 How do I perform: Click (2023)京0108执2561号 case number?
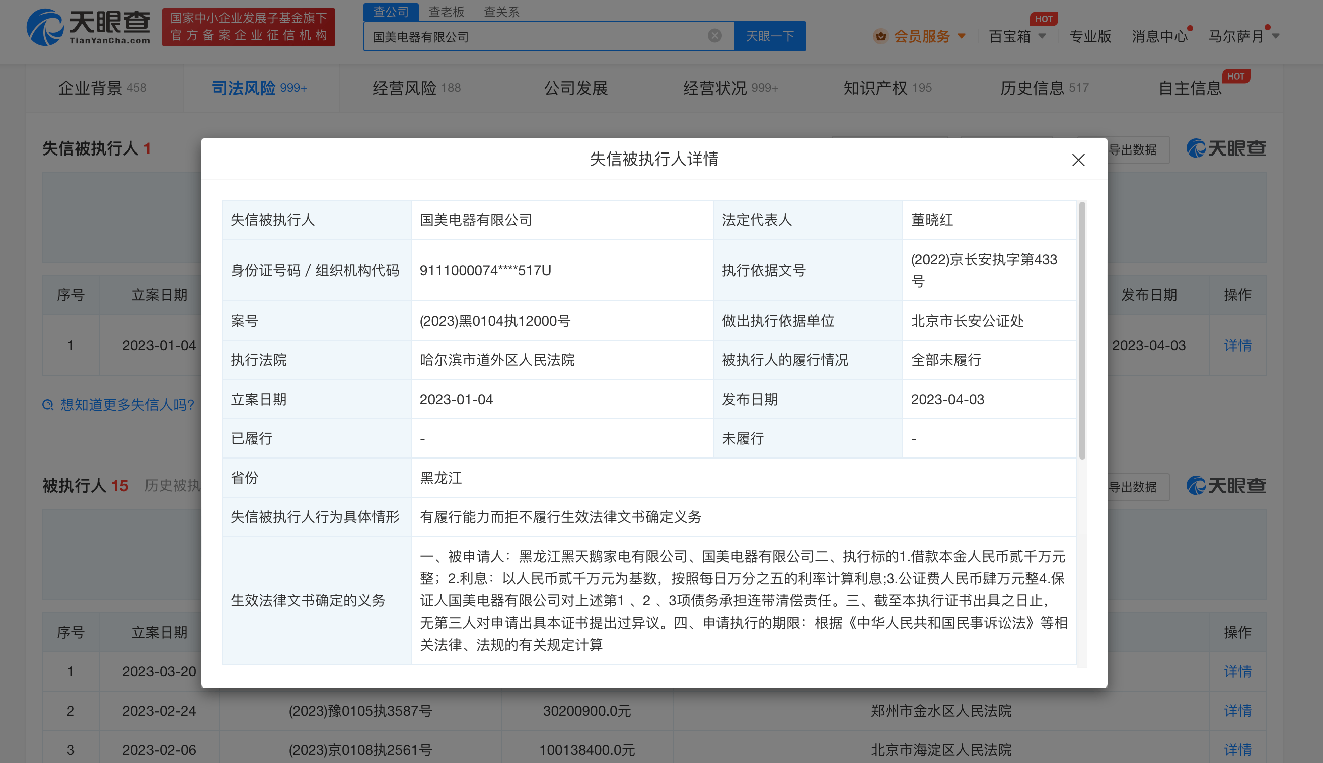[x=360, y=750]
